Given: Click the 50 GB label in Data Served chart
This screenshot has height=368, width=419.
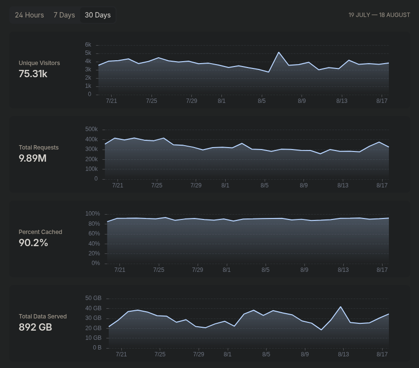Looking at the screenshot, I should pyautogui.click(x=93, y=298).
